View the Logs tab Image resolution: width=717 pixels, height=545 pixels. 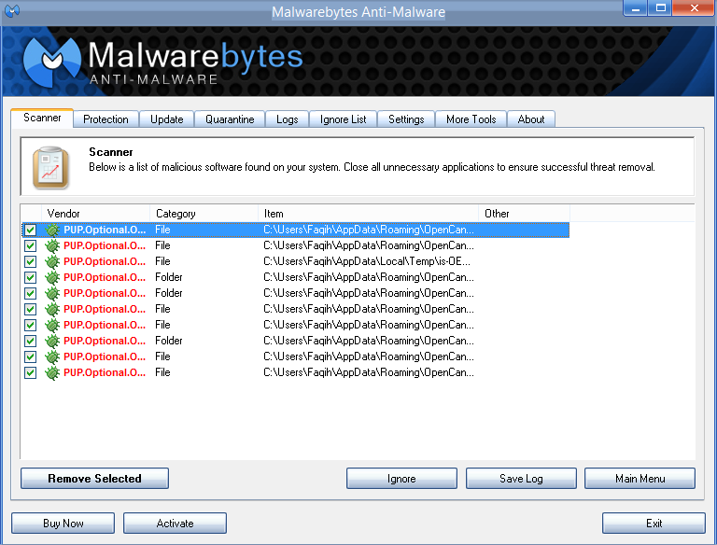288,119
